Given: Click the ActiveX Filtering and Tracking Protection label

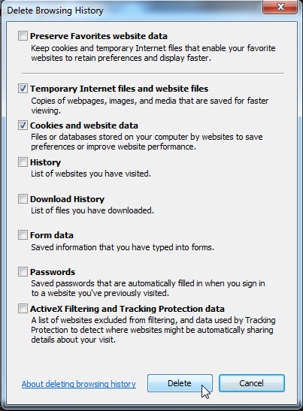Looking at the screenshot, I should 127,309.
